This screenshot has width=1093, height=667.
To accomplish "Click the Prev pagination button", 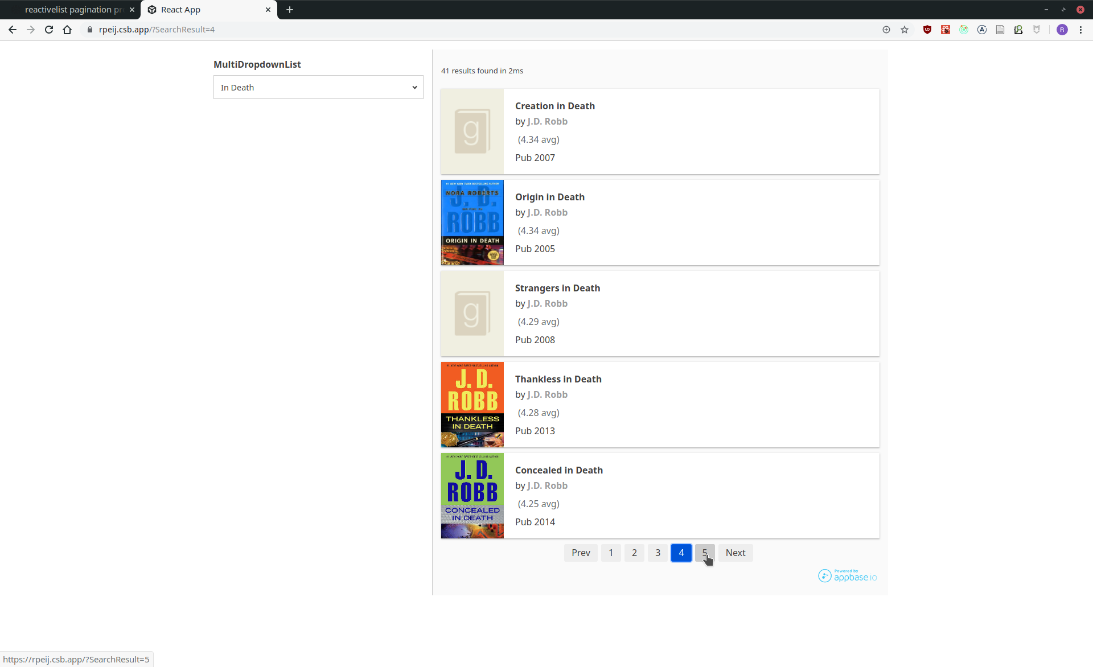I will click(x=581, y=553).
